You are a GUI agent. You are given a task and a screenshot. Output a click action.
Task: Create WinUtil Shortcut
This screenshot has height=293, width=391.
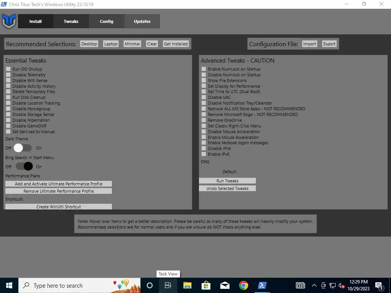click(58, 206)
